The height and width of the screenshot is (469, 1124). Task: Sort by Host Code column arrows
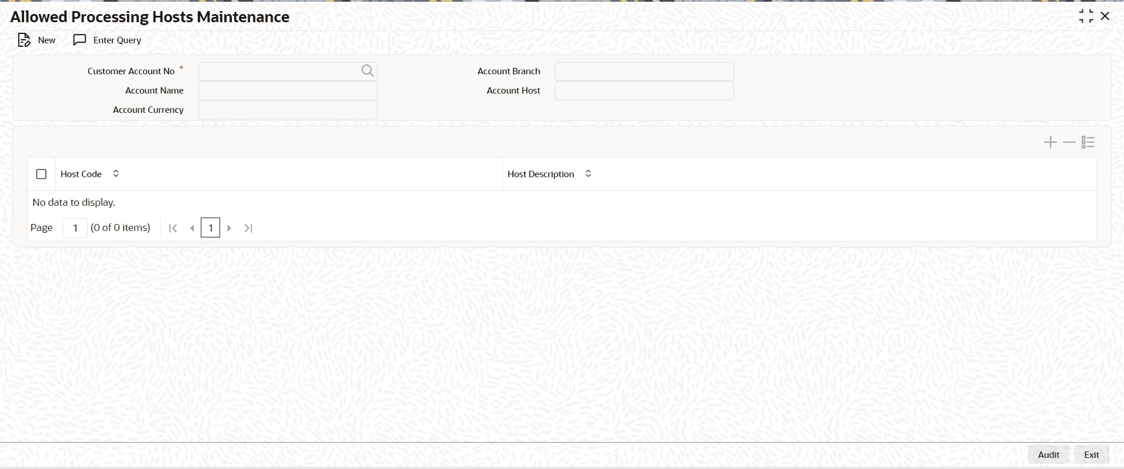pyautogui.click(x=116, y=174)
